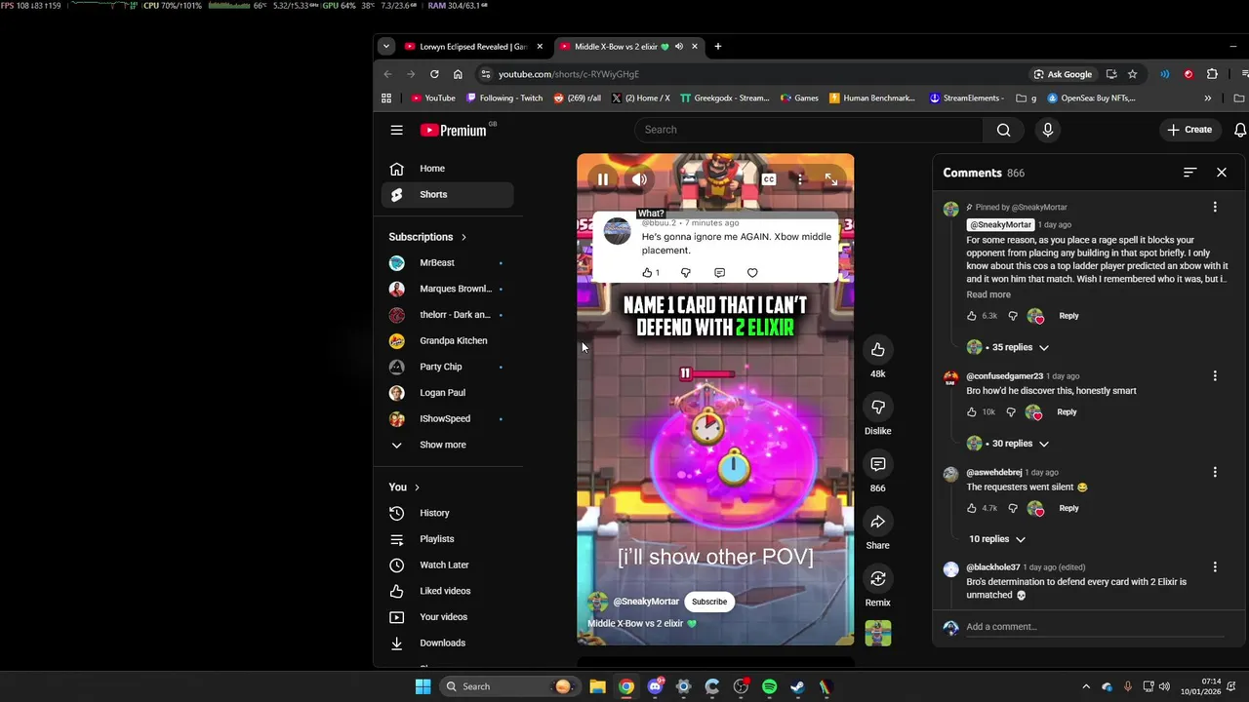The height and width of the screenshot is (702, 1249).
Task: Open the comments icon showing 866
Action: tap(877, 465)
